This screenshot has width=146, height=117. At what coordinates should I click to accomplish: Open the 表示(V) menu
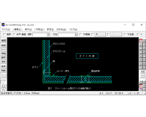[x=28, y=29]
